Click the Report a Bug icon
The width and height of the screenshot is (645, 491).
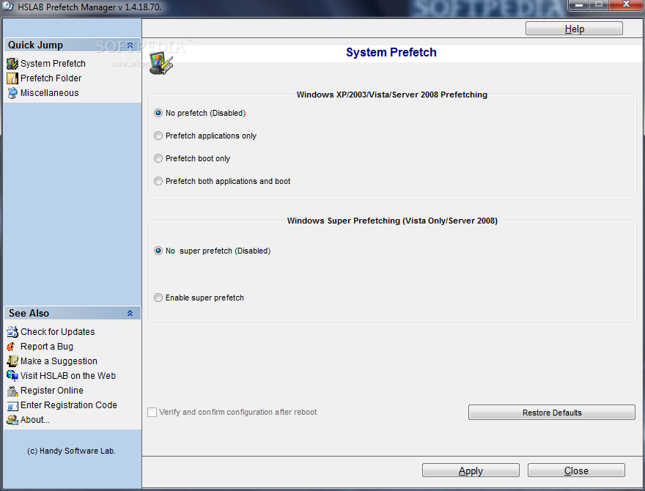point(12,347)
